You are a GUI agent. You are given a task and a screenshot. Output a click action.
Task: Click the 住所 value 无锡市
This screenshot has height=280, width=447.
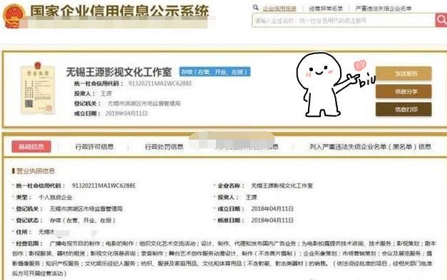(46, 232)
